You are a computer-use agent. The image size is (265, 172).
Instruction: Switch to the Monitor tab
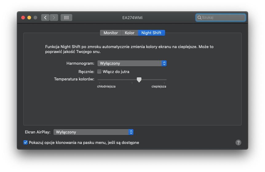click(111, 33)
